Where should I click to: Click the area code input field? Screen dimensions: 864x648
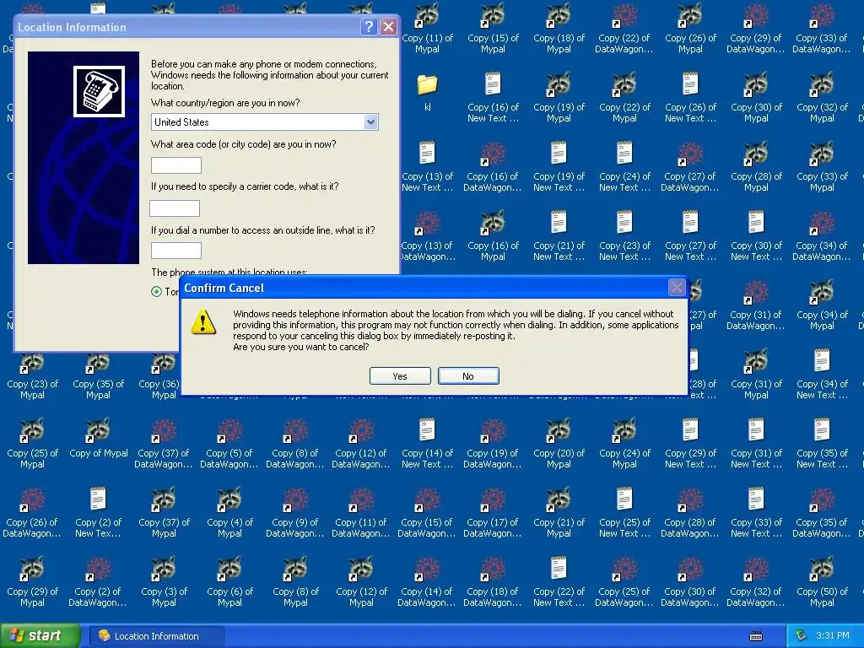pos(176,165)
